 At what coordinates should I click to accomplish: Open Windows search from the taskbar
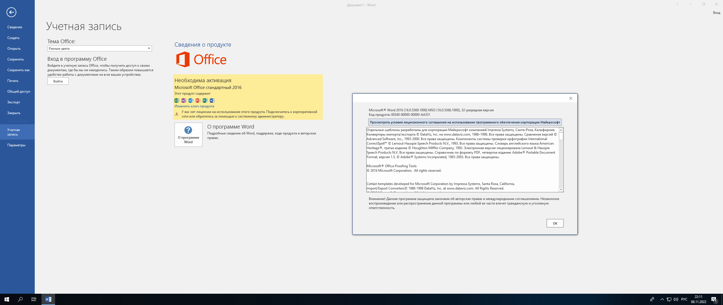pyautogui.click(x=20, y=299)
